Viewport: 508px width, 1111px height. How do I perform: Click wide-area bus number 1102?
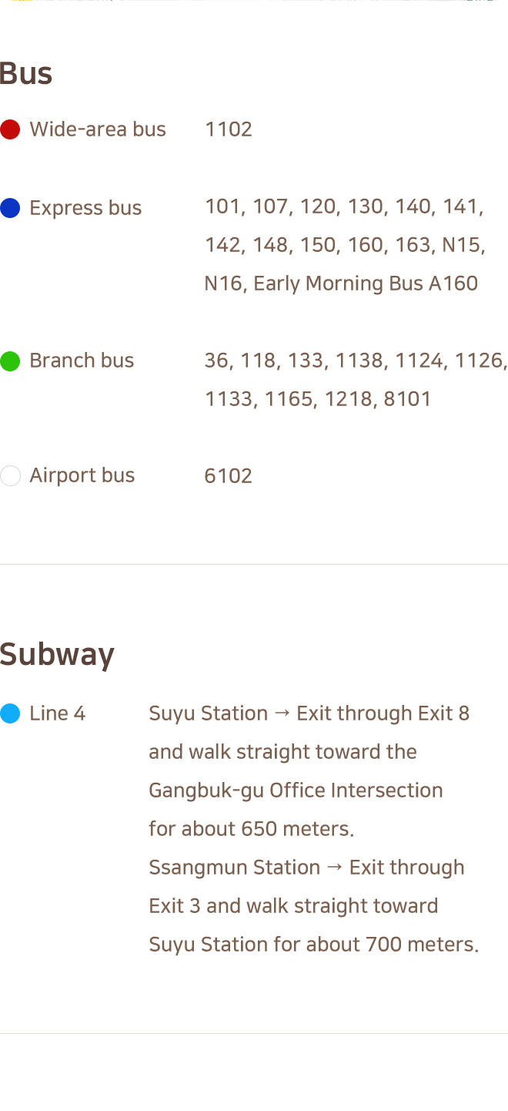229,129
